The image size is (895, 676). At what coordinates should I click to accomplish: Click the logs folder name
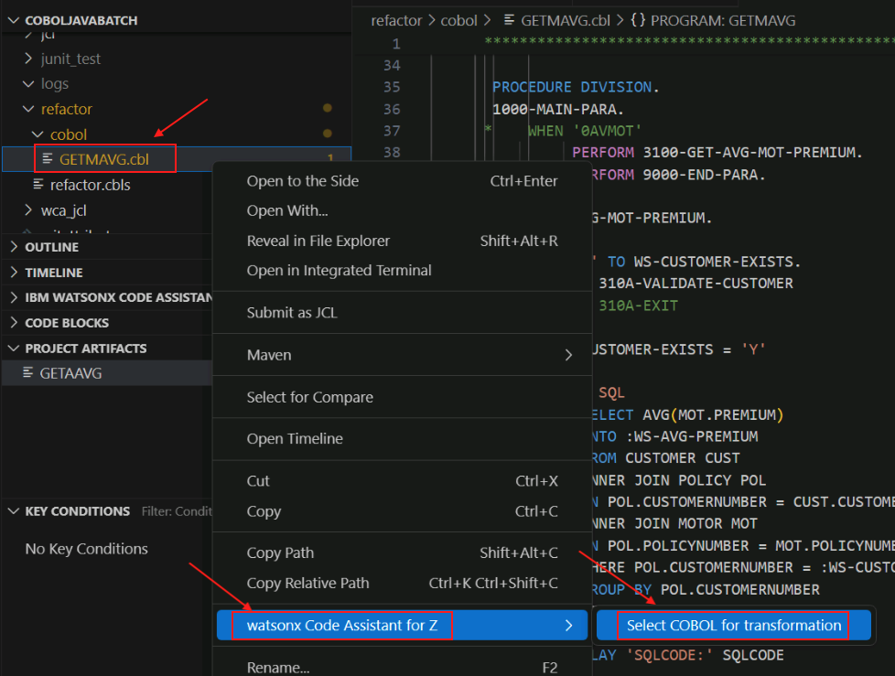coord(55,84)
